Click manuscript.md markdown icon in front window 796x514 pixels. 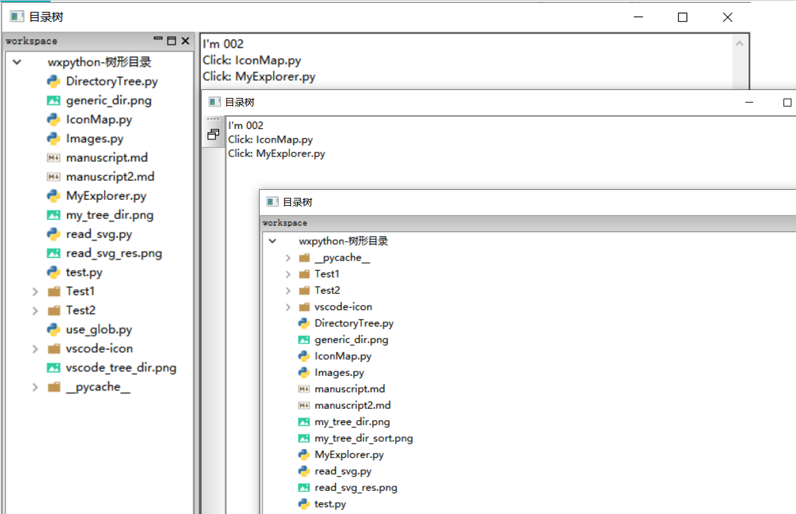pos(304,389)
